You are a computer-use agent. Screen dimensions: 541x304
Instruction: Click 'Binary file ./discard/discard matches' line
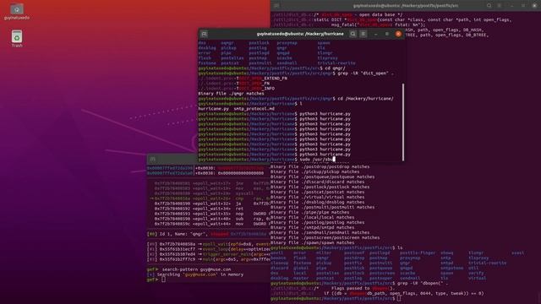tap(318, 182)
